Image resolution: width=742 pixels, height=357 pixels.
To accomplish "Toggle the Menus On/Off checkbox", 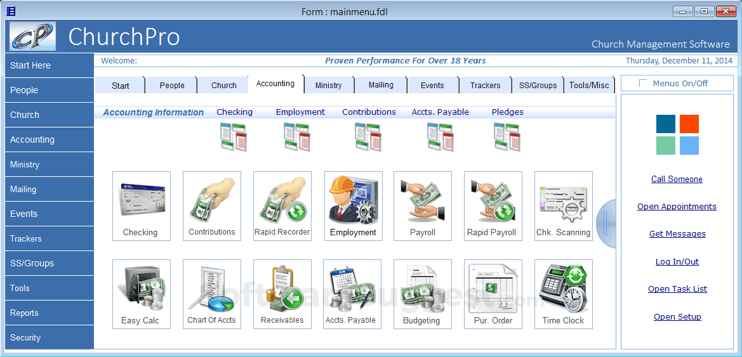I will tap(642, 83).
